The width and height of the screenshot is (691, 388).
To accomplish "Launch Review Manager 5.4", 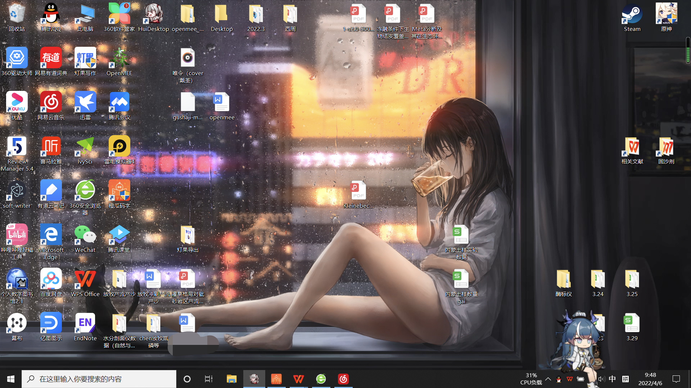I will (x=17, y=154).
